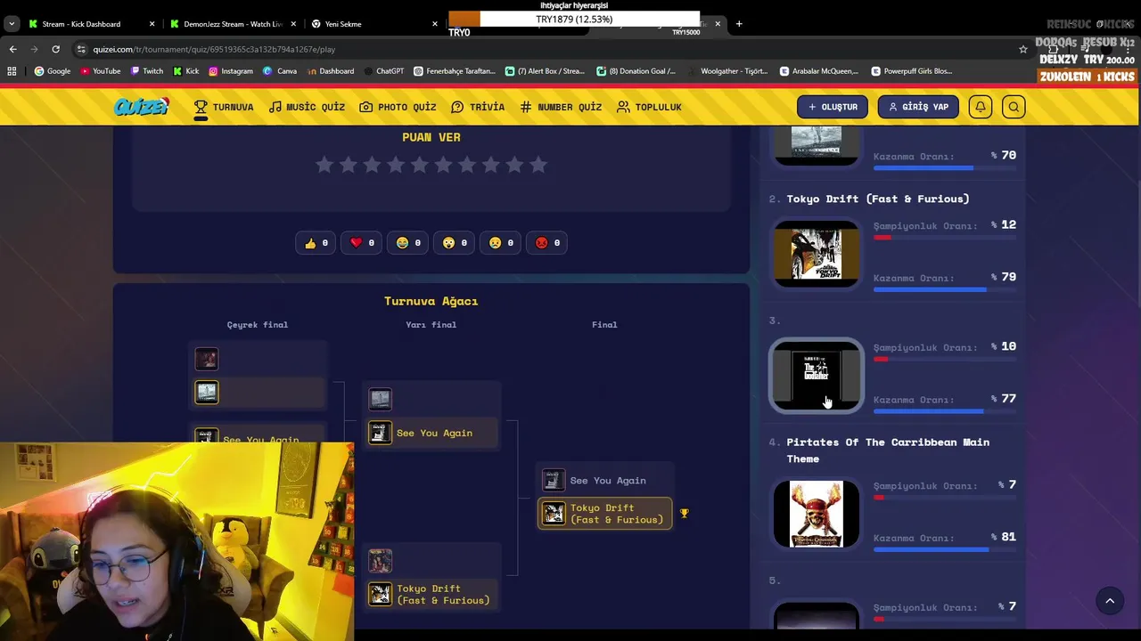
Task: Bookmark this page with the star icon
Action: click(1023, 49)
